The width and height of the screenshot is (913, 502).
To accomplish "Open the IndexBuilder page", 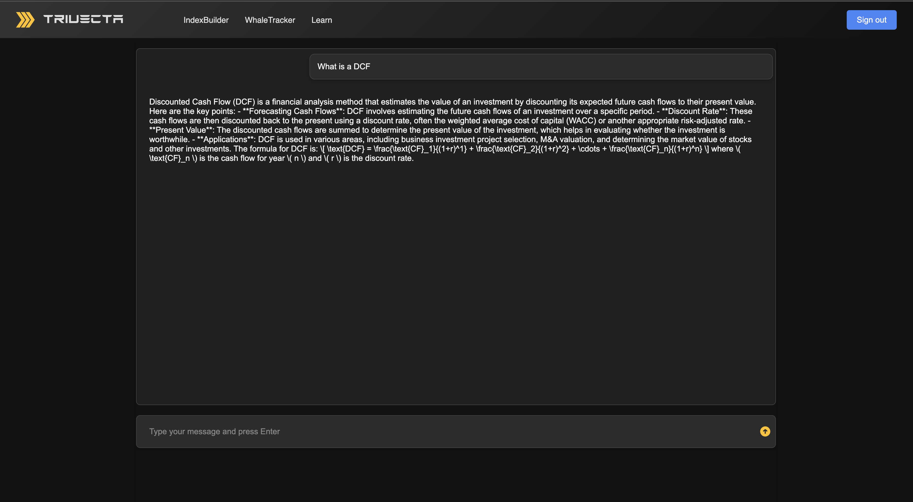I will pyautogui.click(x=206, y=20).
